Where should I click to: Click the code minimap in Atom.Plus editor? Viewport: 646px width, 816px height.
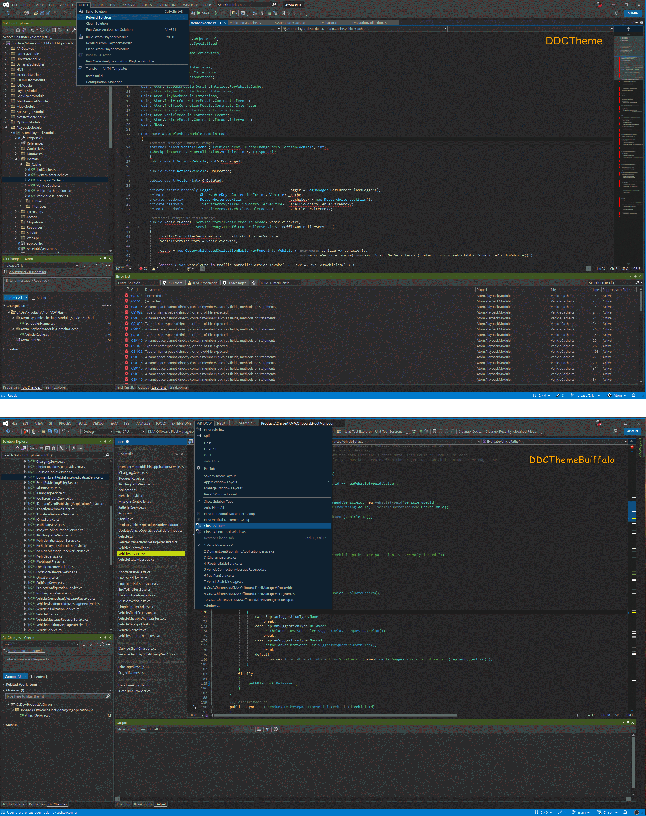click(628, 148)
